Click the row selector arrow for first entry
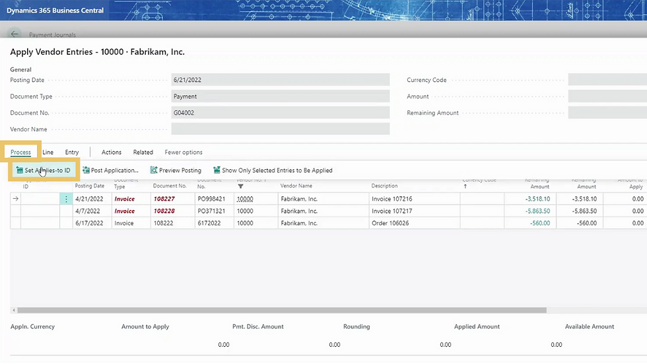The image size is (647, 364). [15, 199]
